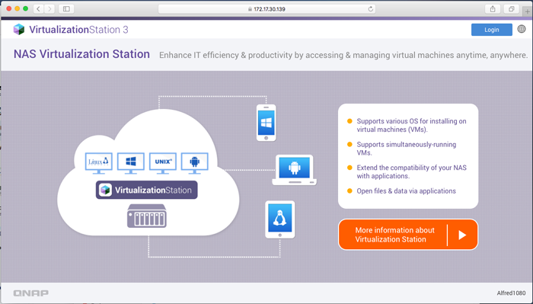
Task: Click the Safari forward navigation arrow
Action: point(49,9)
